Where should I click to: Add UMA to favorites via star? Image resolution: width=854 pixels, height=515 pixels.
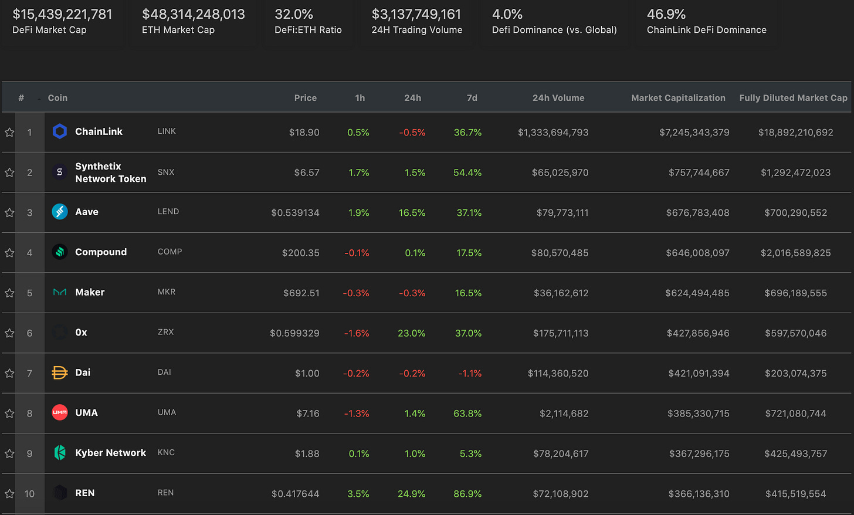[x=9, y=413]
